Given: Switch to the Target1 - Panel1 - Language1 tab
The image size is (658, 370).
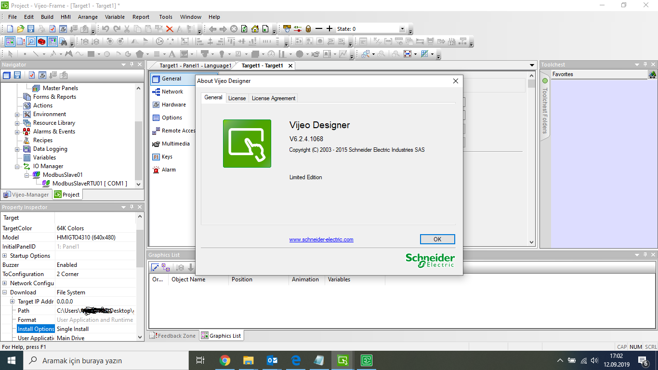Looking at the screenshot, I should tap(196, 66).
